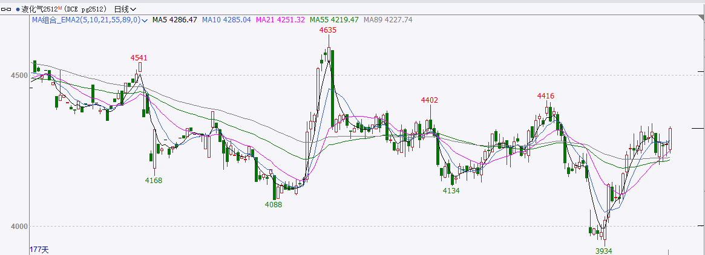Viewport: 705px width, 255px height.
Task: Click the 4416 high price label
Action: [x=546, y=96]
